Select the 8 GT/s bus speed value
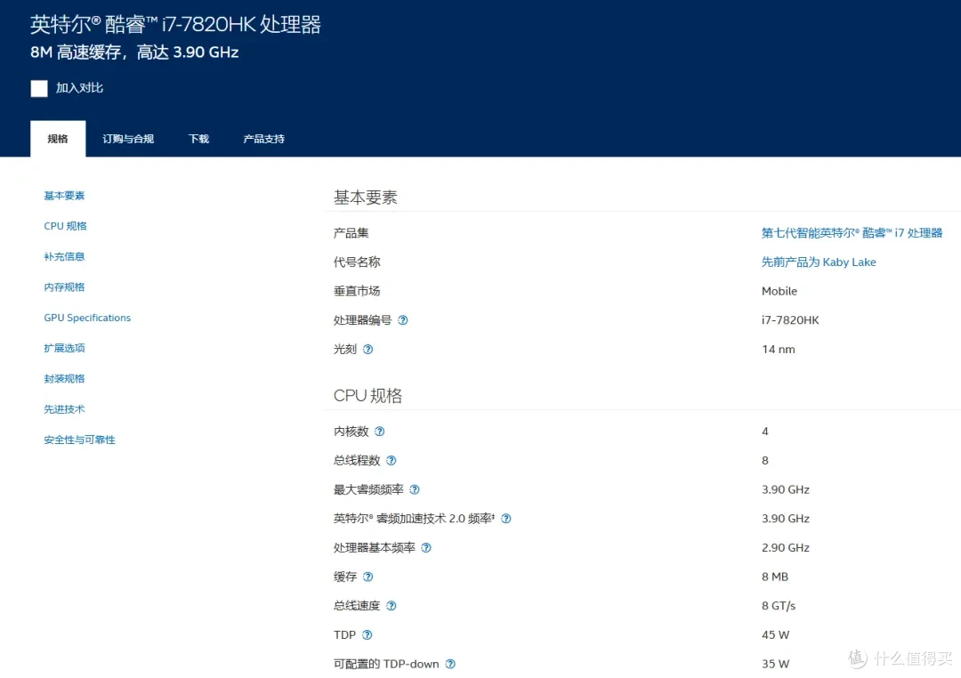 pyautogui.click(x=779, y=606)
